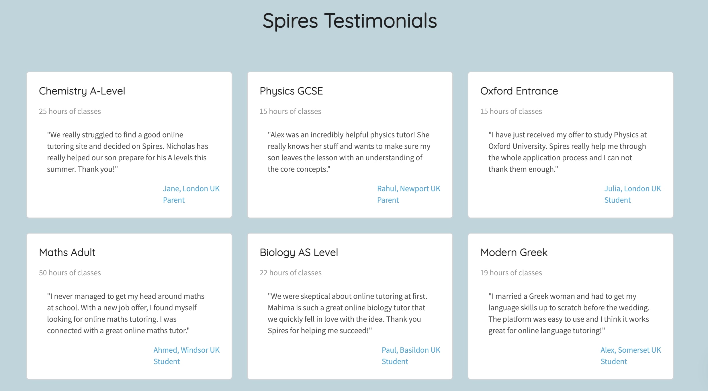This screenshot has height=391, width=708.
Task: Click the Spires Testimonials page heading
Action: click(x=350, y=21)
